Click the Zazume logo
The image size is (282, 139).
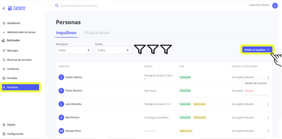(x=17, y=8)
